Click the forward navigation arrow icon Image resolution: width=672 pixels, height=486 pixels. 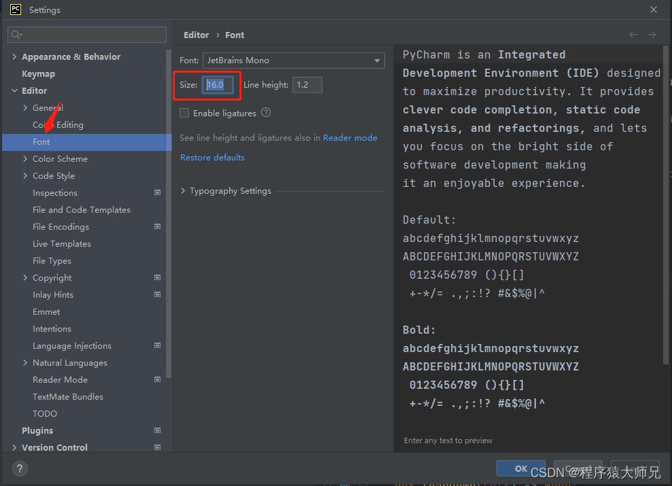click(x=652, y=35)
